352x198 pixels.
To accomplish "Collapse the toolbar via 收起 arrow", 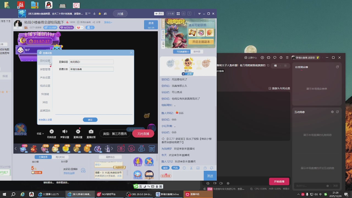I will tap(40, 134).
